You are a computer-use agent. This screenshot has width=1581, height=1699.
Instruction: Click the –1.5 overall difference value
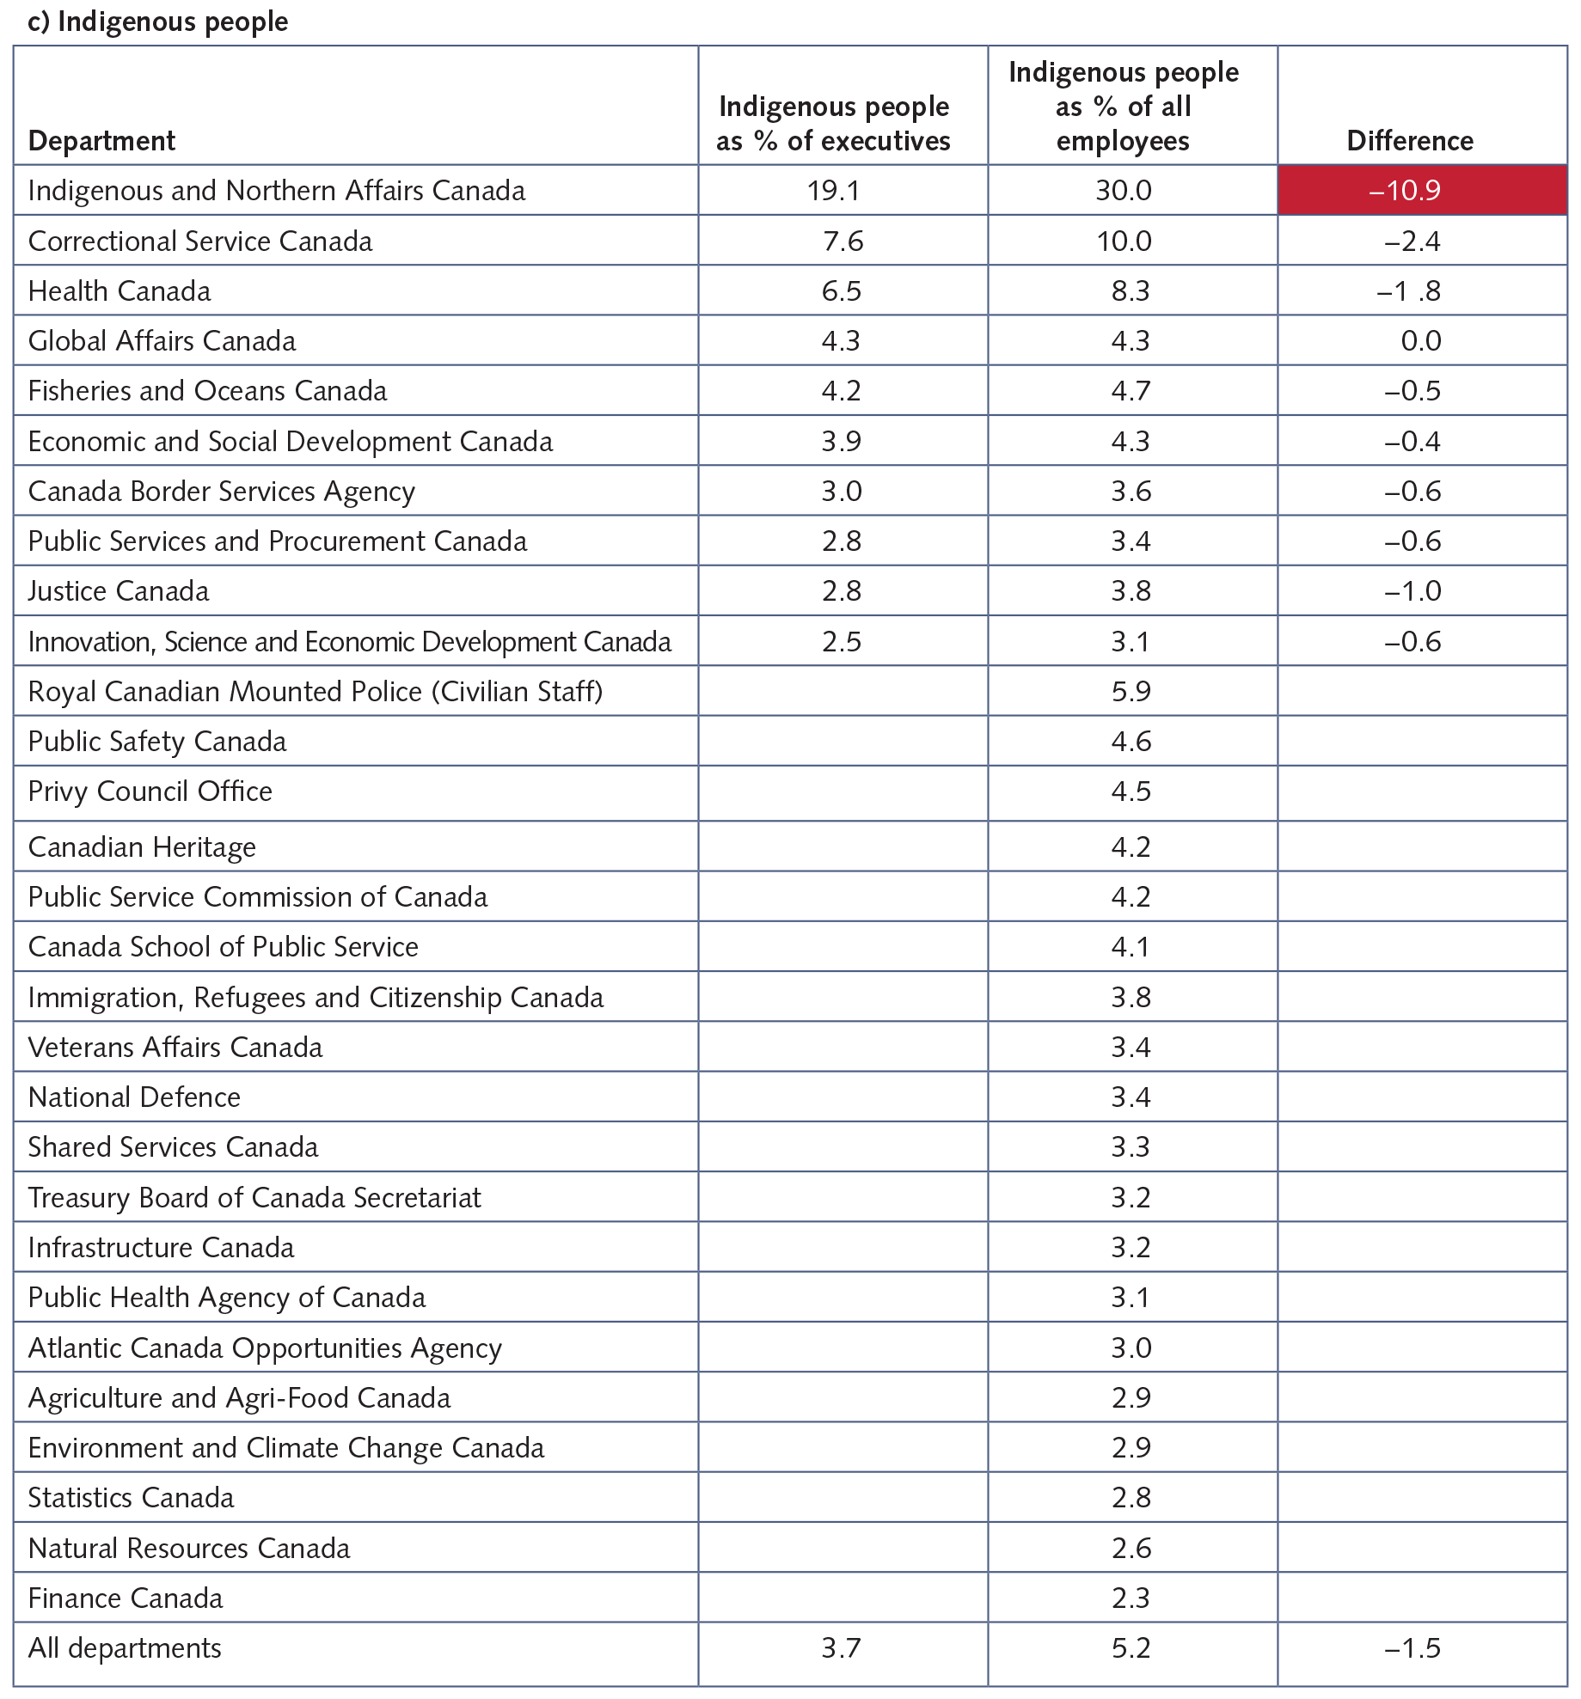click(1412, 1647)
